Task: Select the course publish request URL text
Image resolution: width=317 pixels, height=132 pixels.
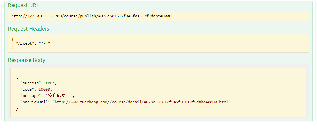Action: [91, 16]
